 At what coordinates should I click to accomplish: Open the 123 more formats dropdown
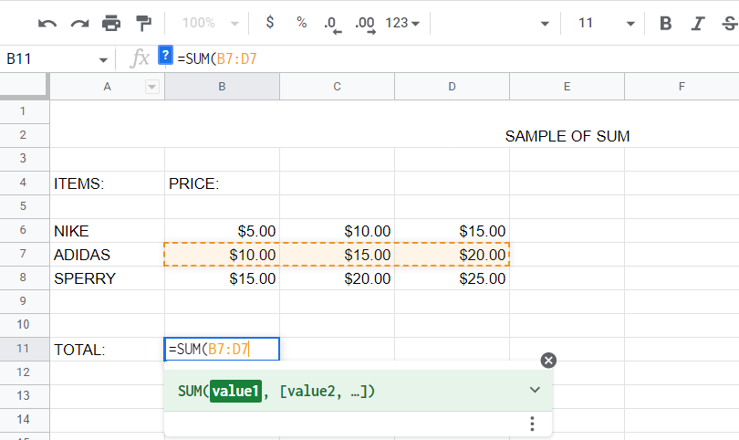pos(402,23)
